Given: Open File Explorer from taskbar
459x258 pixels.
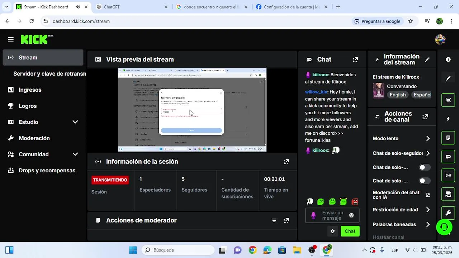Looking at the screenshot, I should click(297, 250).
